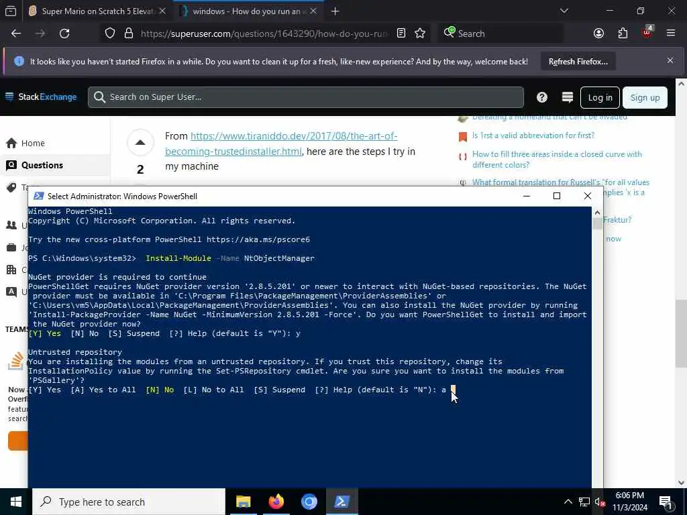Screen dimensions: 687x515
Task: Open the Firefox account icon
Action: point(599,34)
